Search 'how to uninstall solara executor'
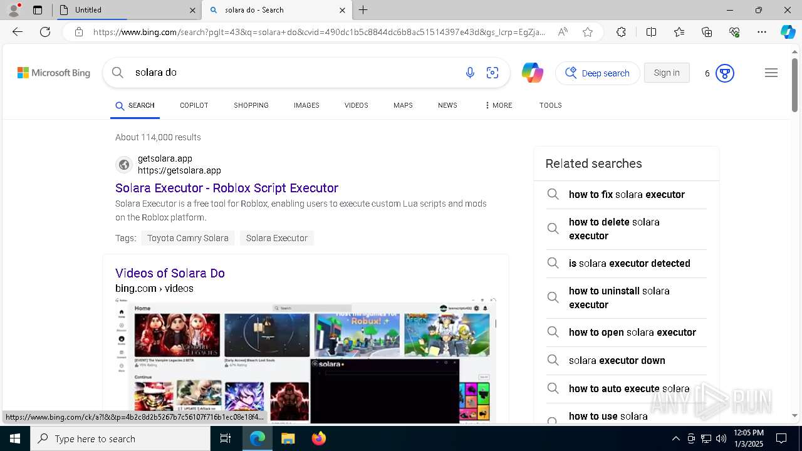802x451 pixels. [x=627, y=298]
